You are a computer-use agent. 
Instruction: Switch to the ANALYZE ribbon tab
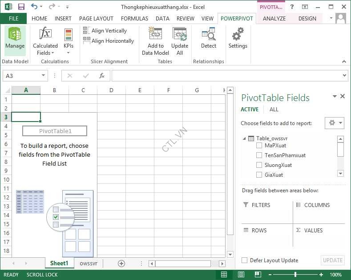point(274,18)
